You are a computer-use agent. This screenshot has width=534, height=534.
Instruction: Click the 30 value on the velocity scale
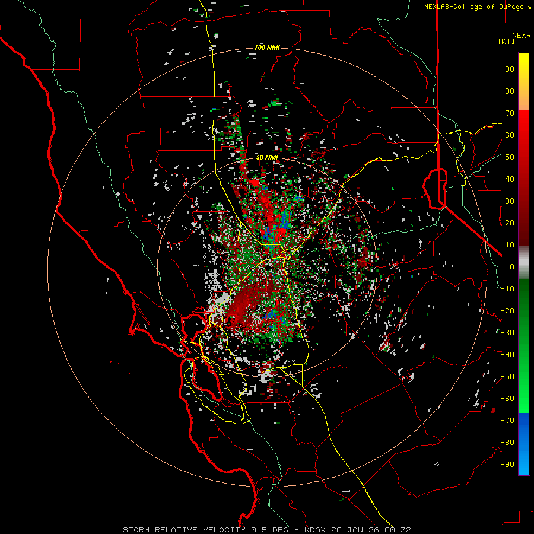[x=510, y=201]
